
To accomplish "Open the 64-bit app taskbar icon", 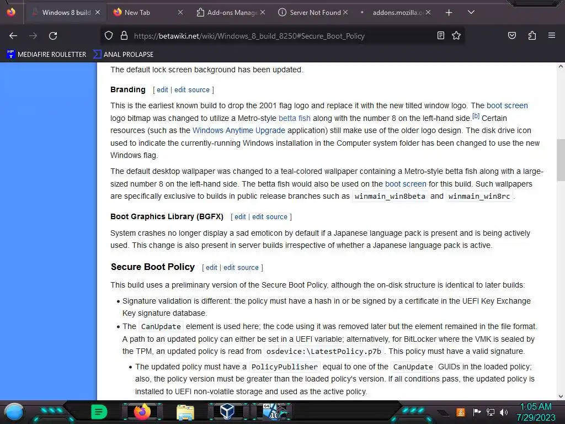I will coord(275,412).
